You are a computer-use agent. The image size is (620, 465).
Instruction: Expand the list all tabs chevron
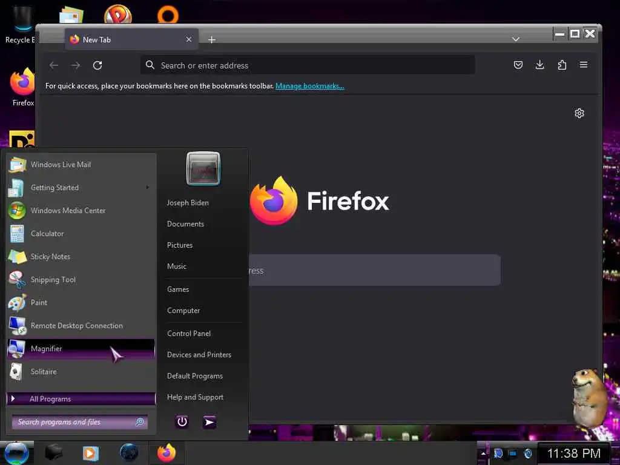[516, 39]
